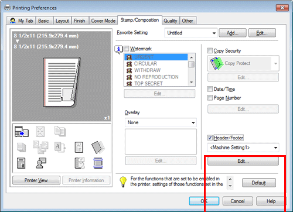Click the hint text scroll down arrow
This screenshot has width=293, height=212.
(230, 186)
